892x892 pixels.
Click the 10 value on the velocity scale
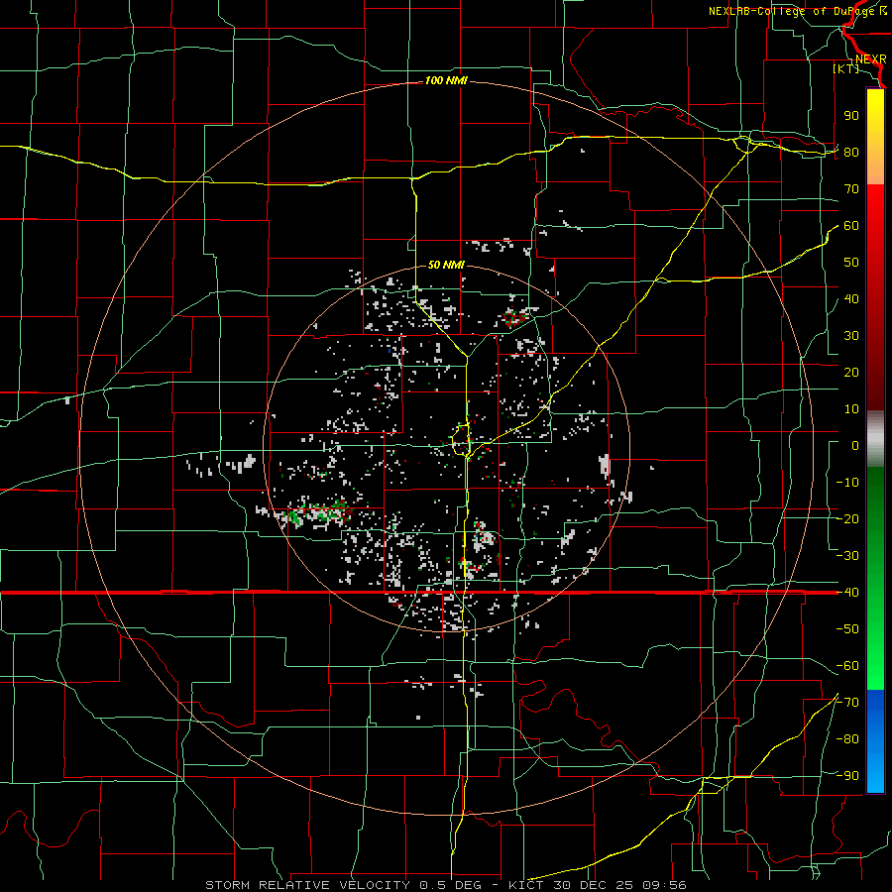851,409
